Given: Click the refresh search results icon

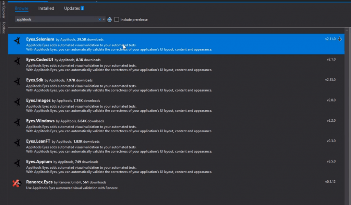Looking at the screenshot, I should [x=109, y=20].
